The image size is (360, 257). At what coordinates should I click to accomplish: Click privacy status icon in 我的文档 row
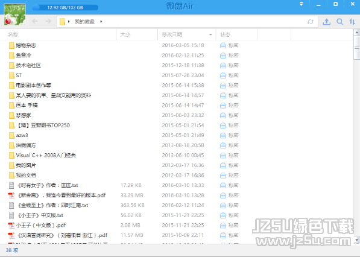point(223,175)
